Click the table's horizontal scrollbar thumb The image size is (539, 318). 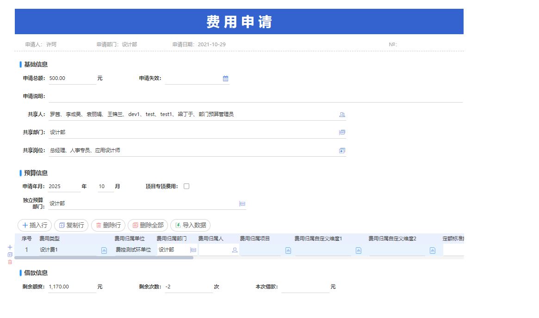point(104,257)
